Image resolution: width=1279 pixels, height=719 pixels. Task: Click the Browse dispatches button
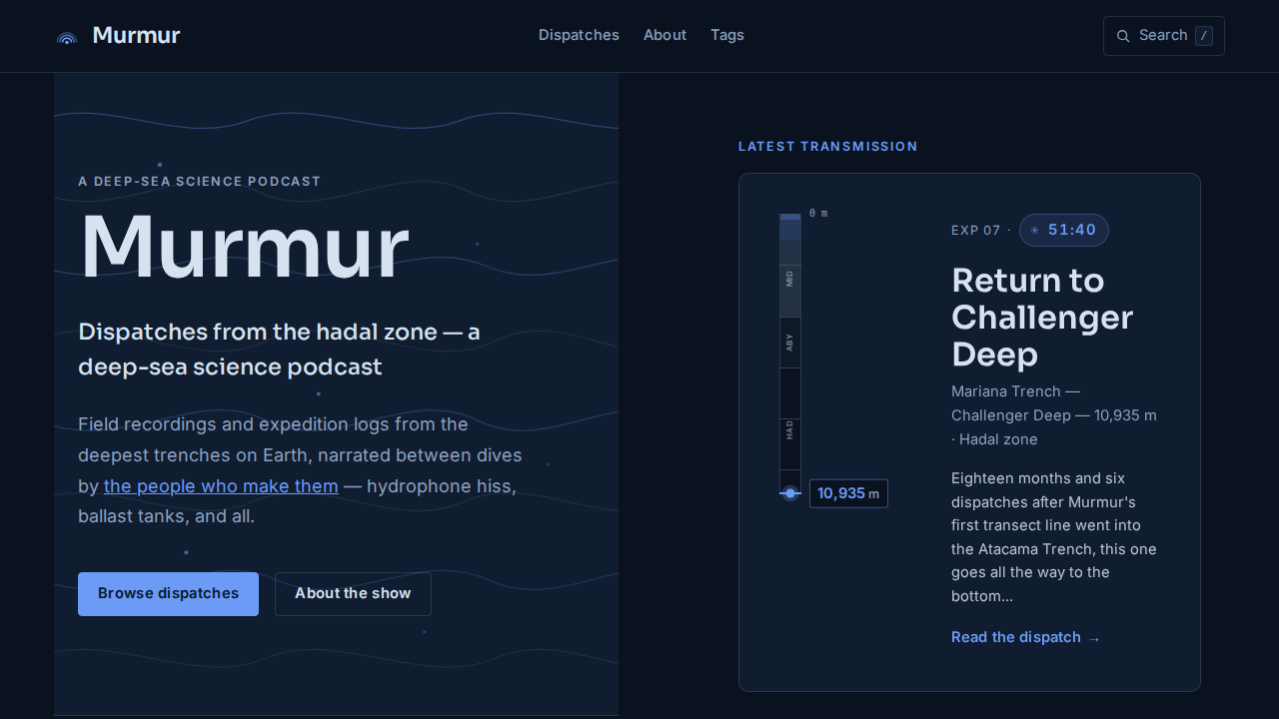pyautogui.click(x=168, y=594)
